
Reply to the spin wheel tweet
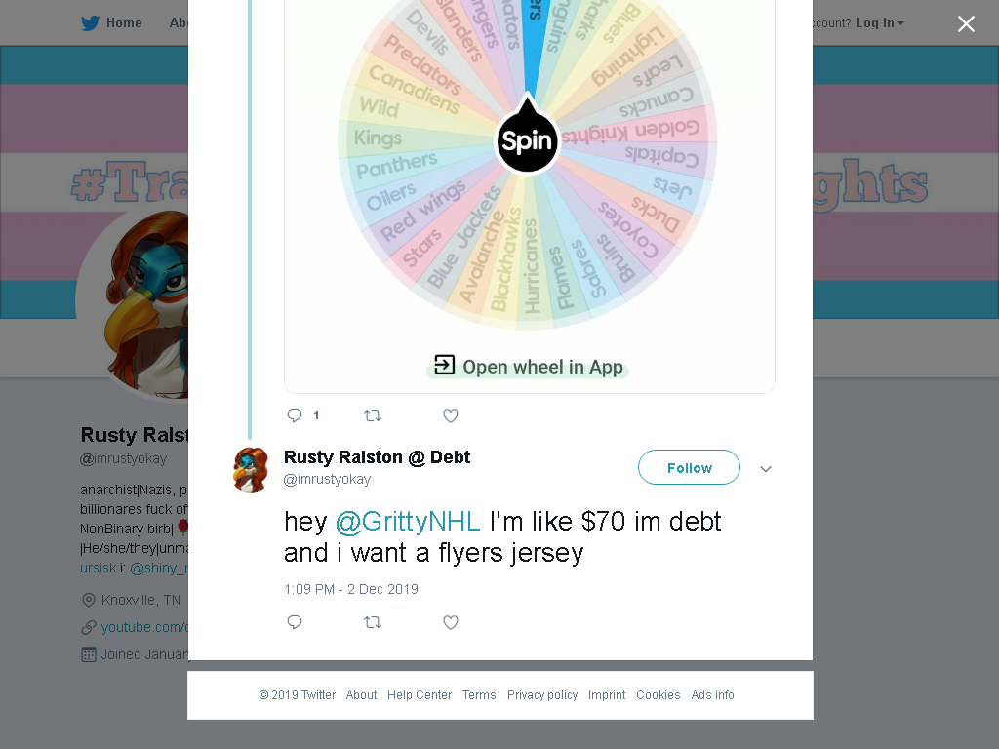(295, 415)
